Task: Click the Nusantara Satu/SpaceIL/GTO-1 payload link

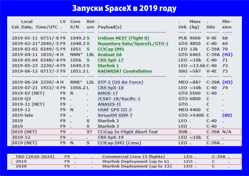Action: point(133,44)
